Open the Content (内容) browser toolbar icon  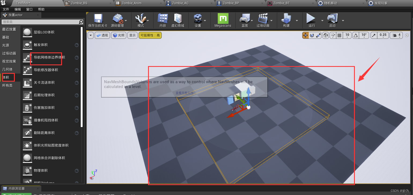click(x=163, y=19)
